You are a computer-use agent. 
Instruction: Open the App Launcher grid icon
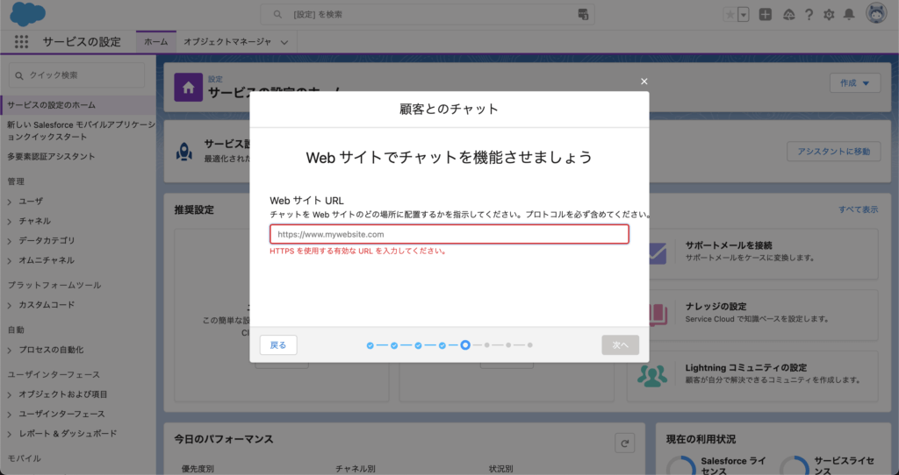pos(21,42)
